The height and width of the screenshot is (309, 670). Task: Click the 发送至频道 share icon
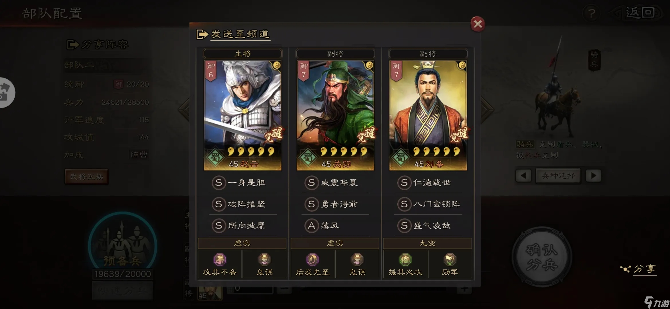tap(202, 34)
